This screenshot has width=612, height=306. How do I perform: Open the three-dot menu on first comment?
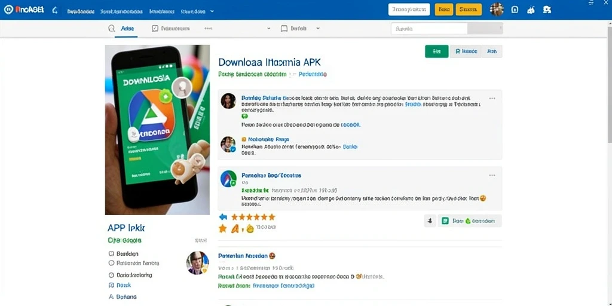point(492,99)
